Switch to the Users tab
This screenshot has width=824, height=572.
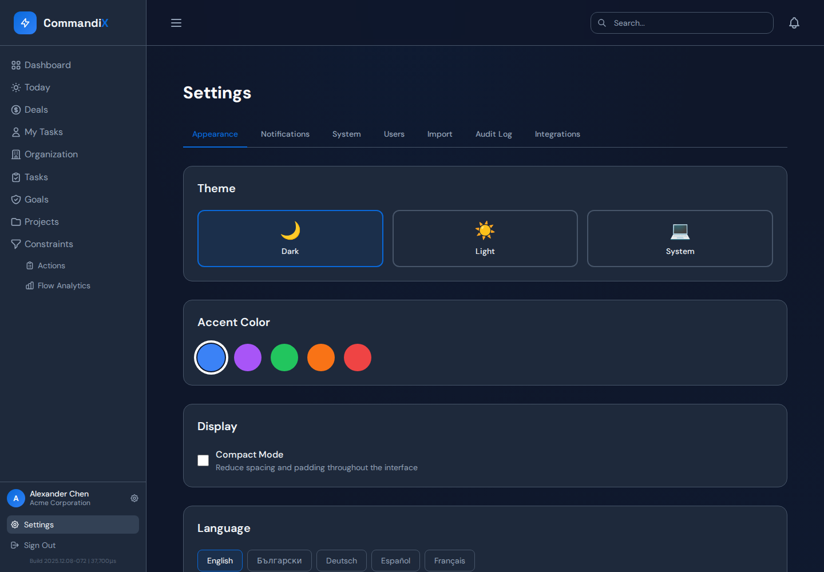pos(394,134)
